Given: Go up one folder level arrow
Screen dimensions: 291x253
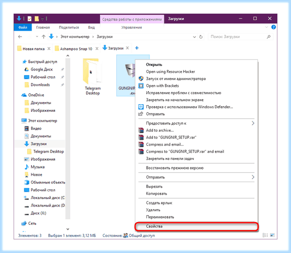Looking at the screenshot, I should click(44, 37).
